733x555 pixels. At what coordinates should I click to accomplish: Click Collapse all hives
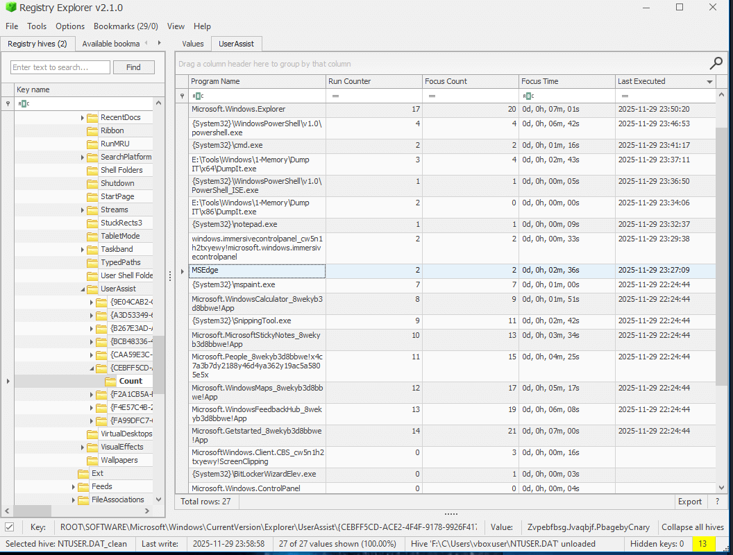tap(692, 527)
